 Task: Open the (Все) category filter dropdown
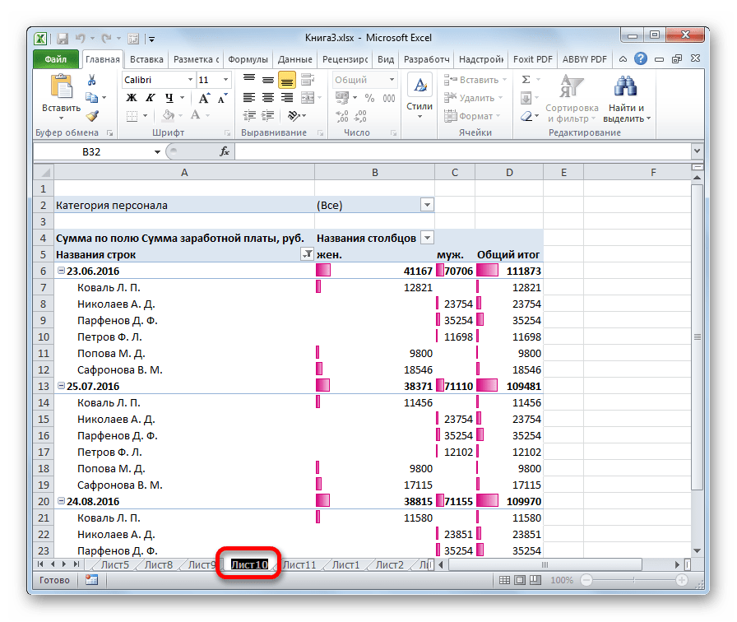coord(426,205)
